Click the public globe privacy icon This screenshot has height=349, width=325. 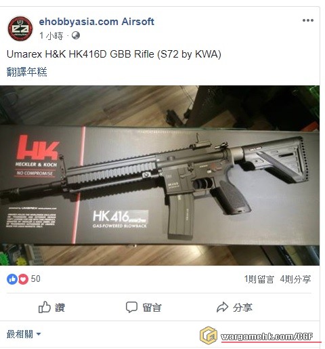point(76,35)
